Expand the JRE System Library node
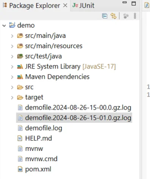This screenshot has width=150, height=179. click(x=12, y=67)
